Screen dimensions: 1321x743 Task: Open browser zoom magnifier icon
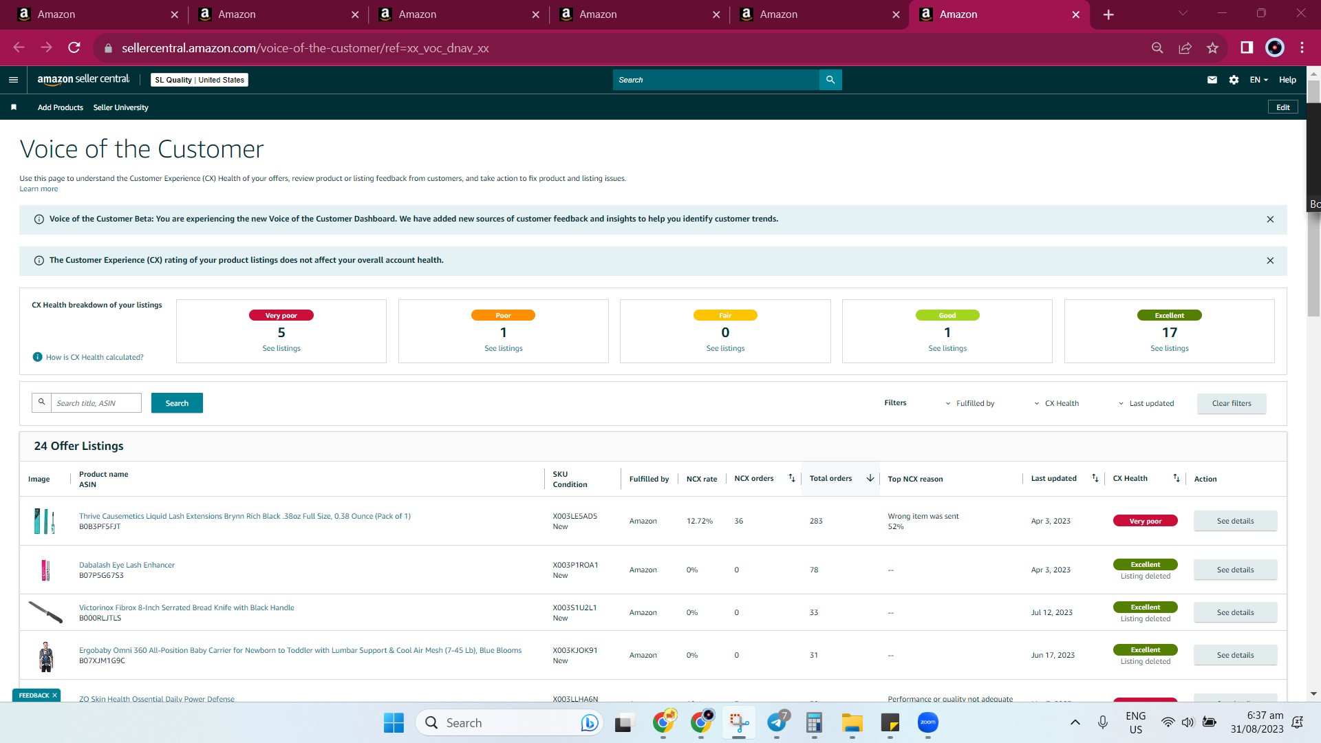(x=1157, y=47)
